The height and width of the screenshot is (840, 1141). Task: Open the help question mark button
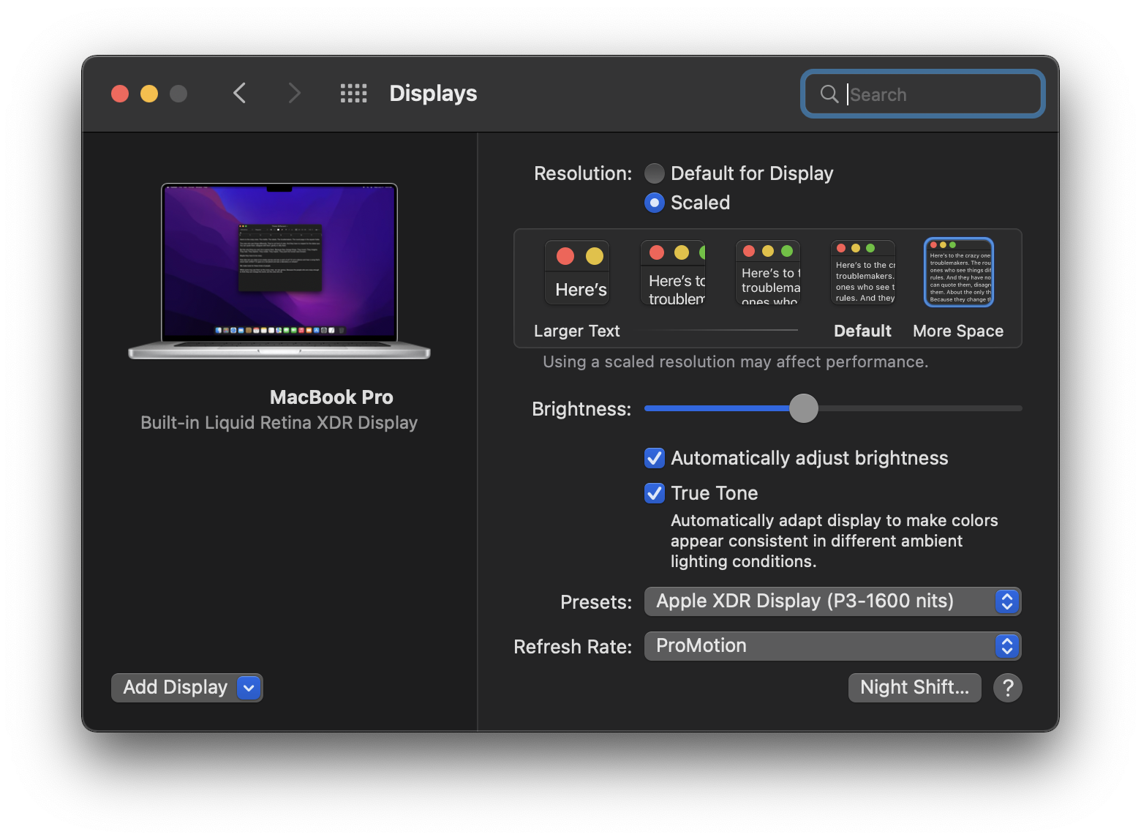tap(1007, 688)
